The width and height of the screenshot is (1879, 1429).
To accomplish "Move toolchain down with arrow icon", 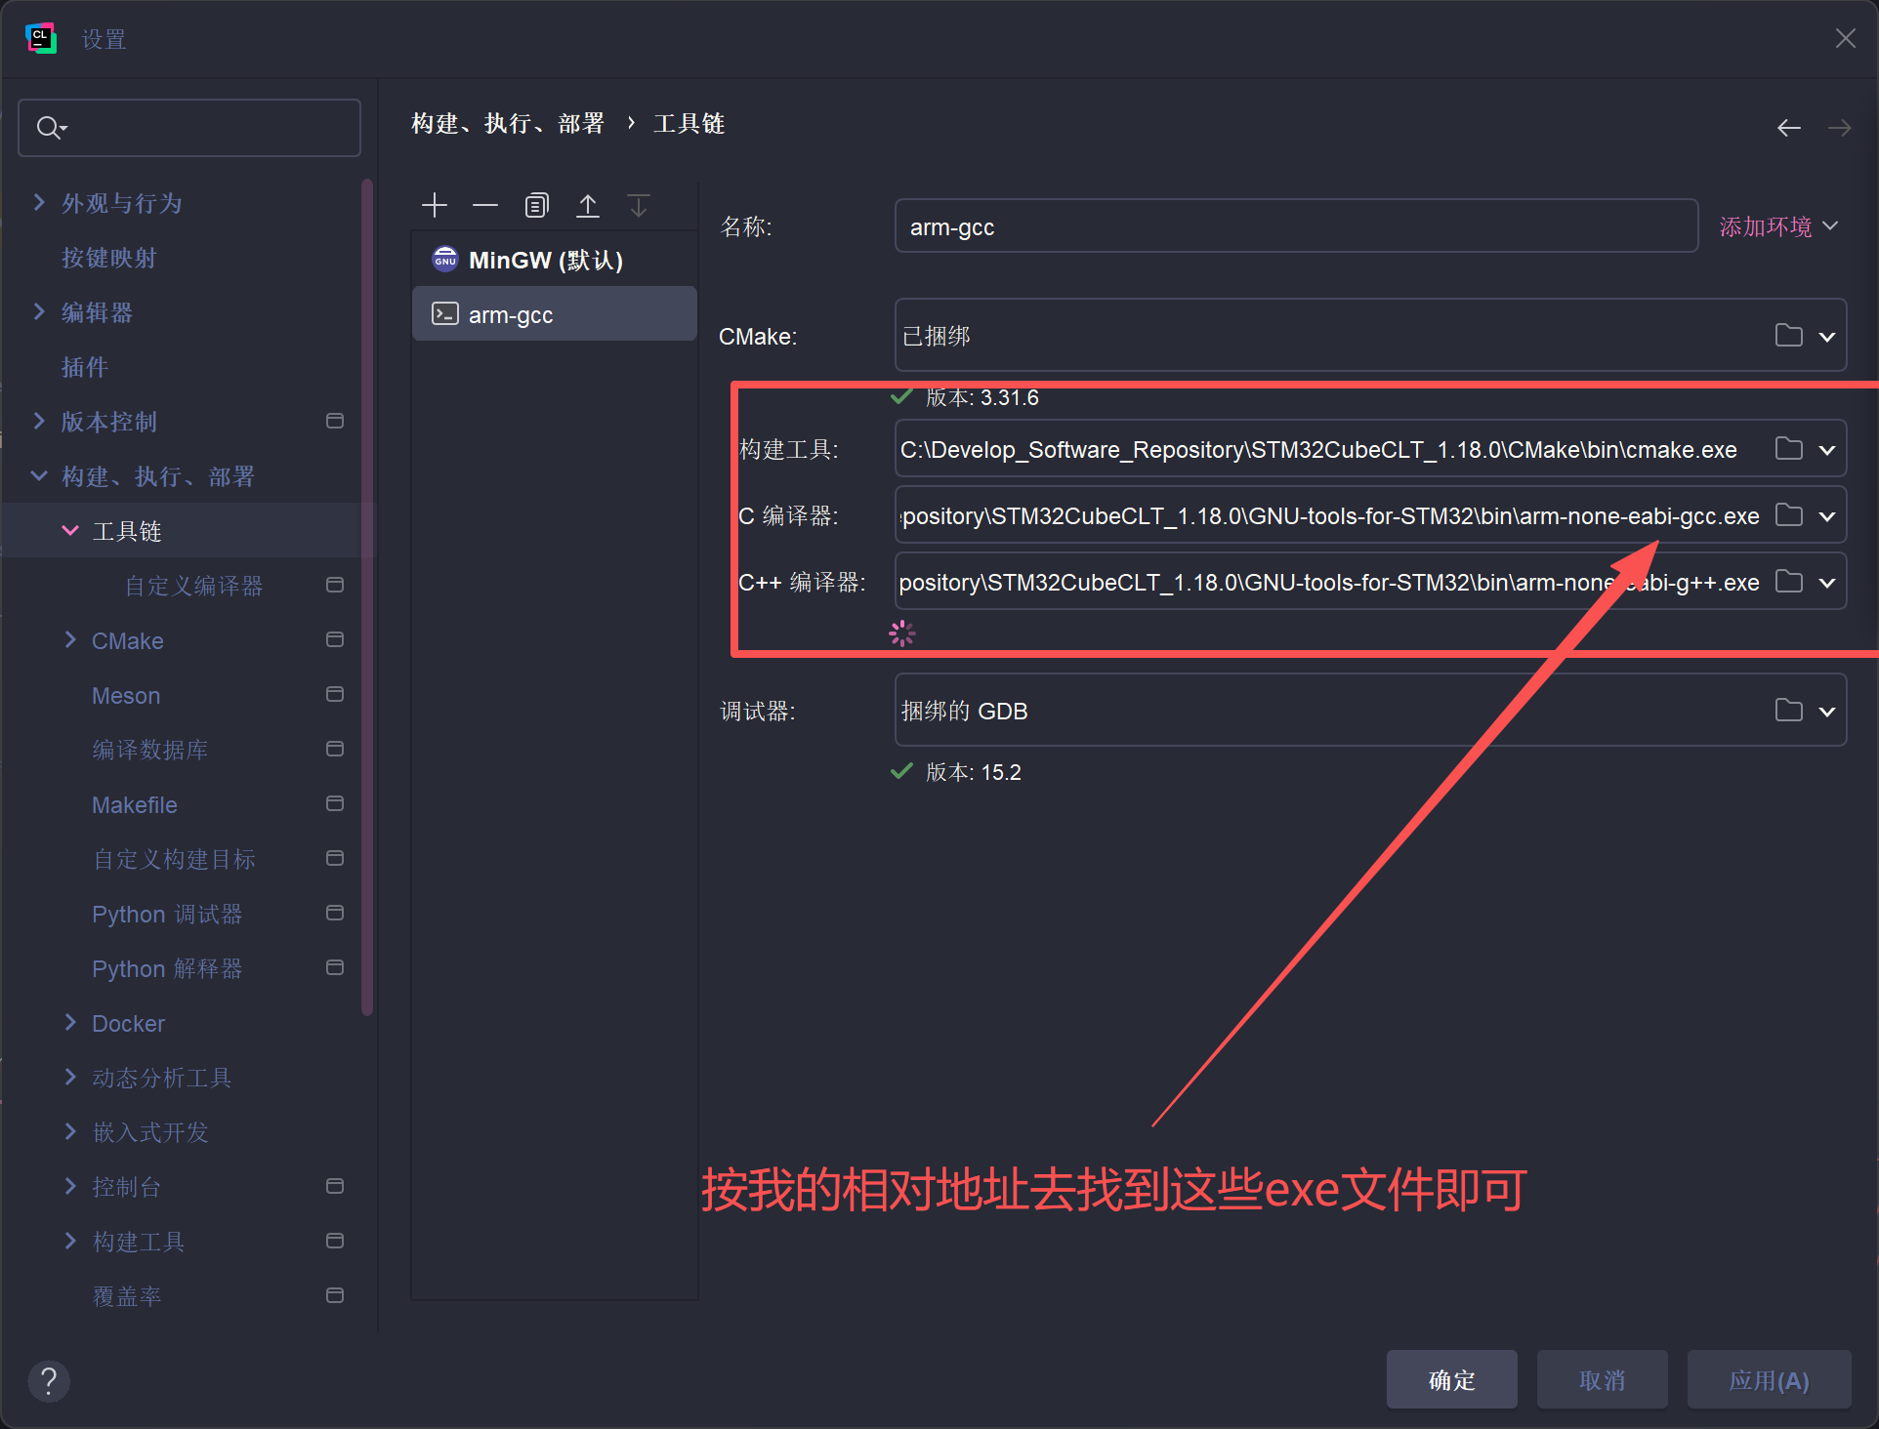I will (x=639, y=205).
